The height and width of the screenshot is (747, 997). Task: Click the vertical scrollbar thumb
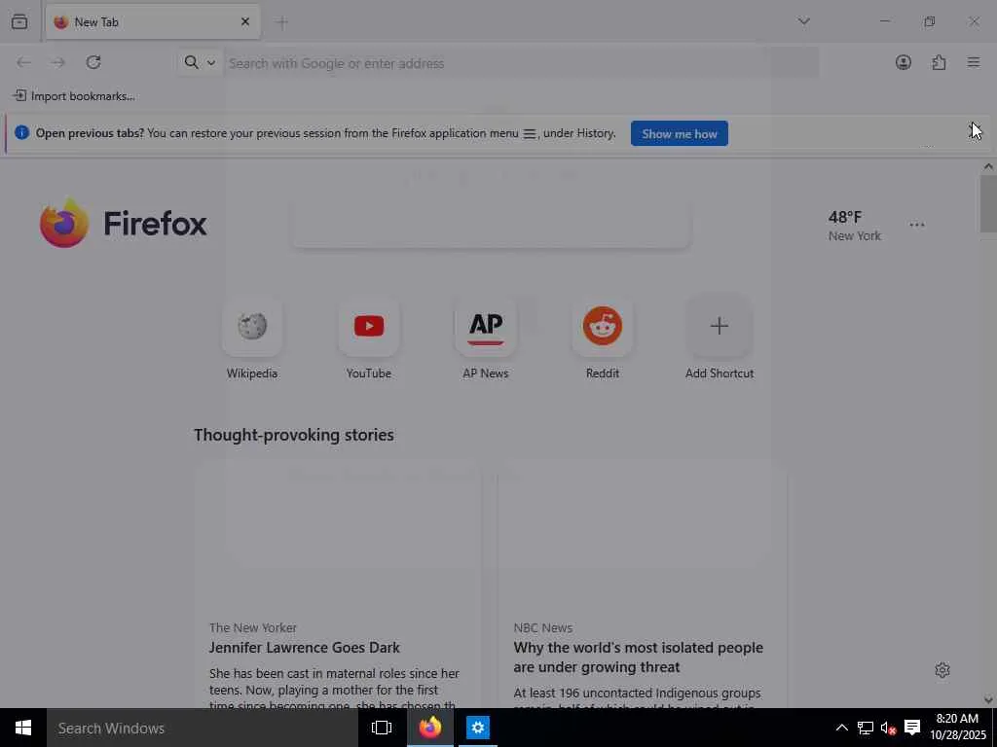coord(988,203)
